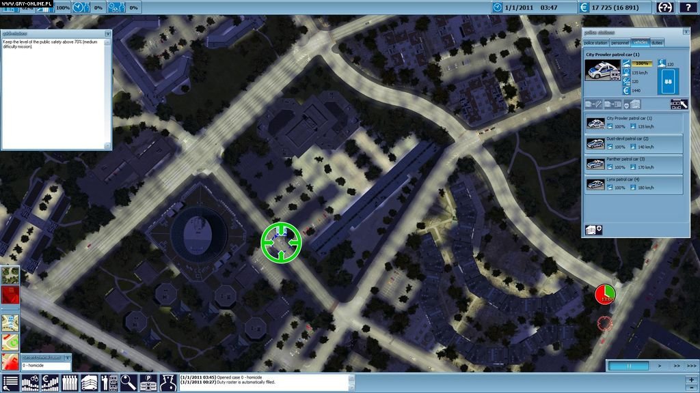
Task: Open crime statistics chart with handcuffs icon
Action: pos(30,383)
